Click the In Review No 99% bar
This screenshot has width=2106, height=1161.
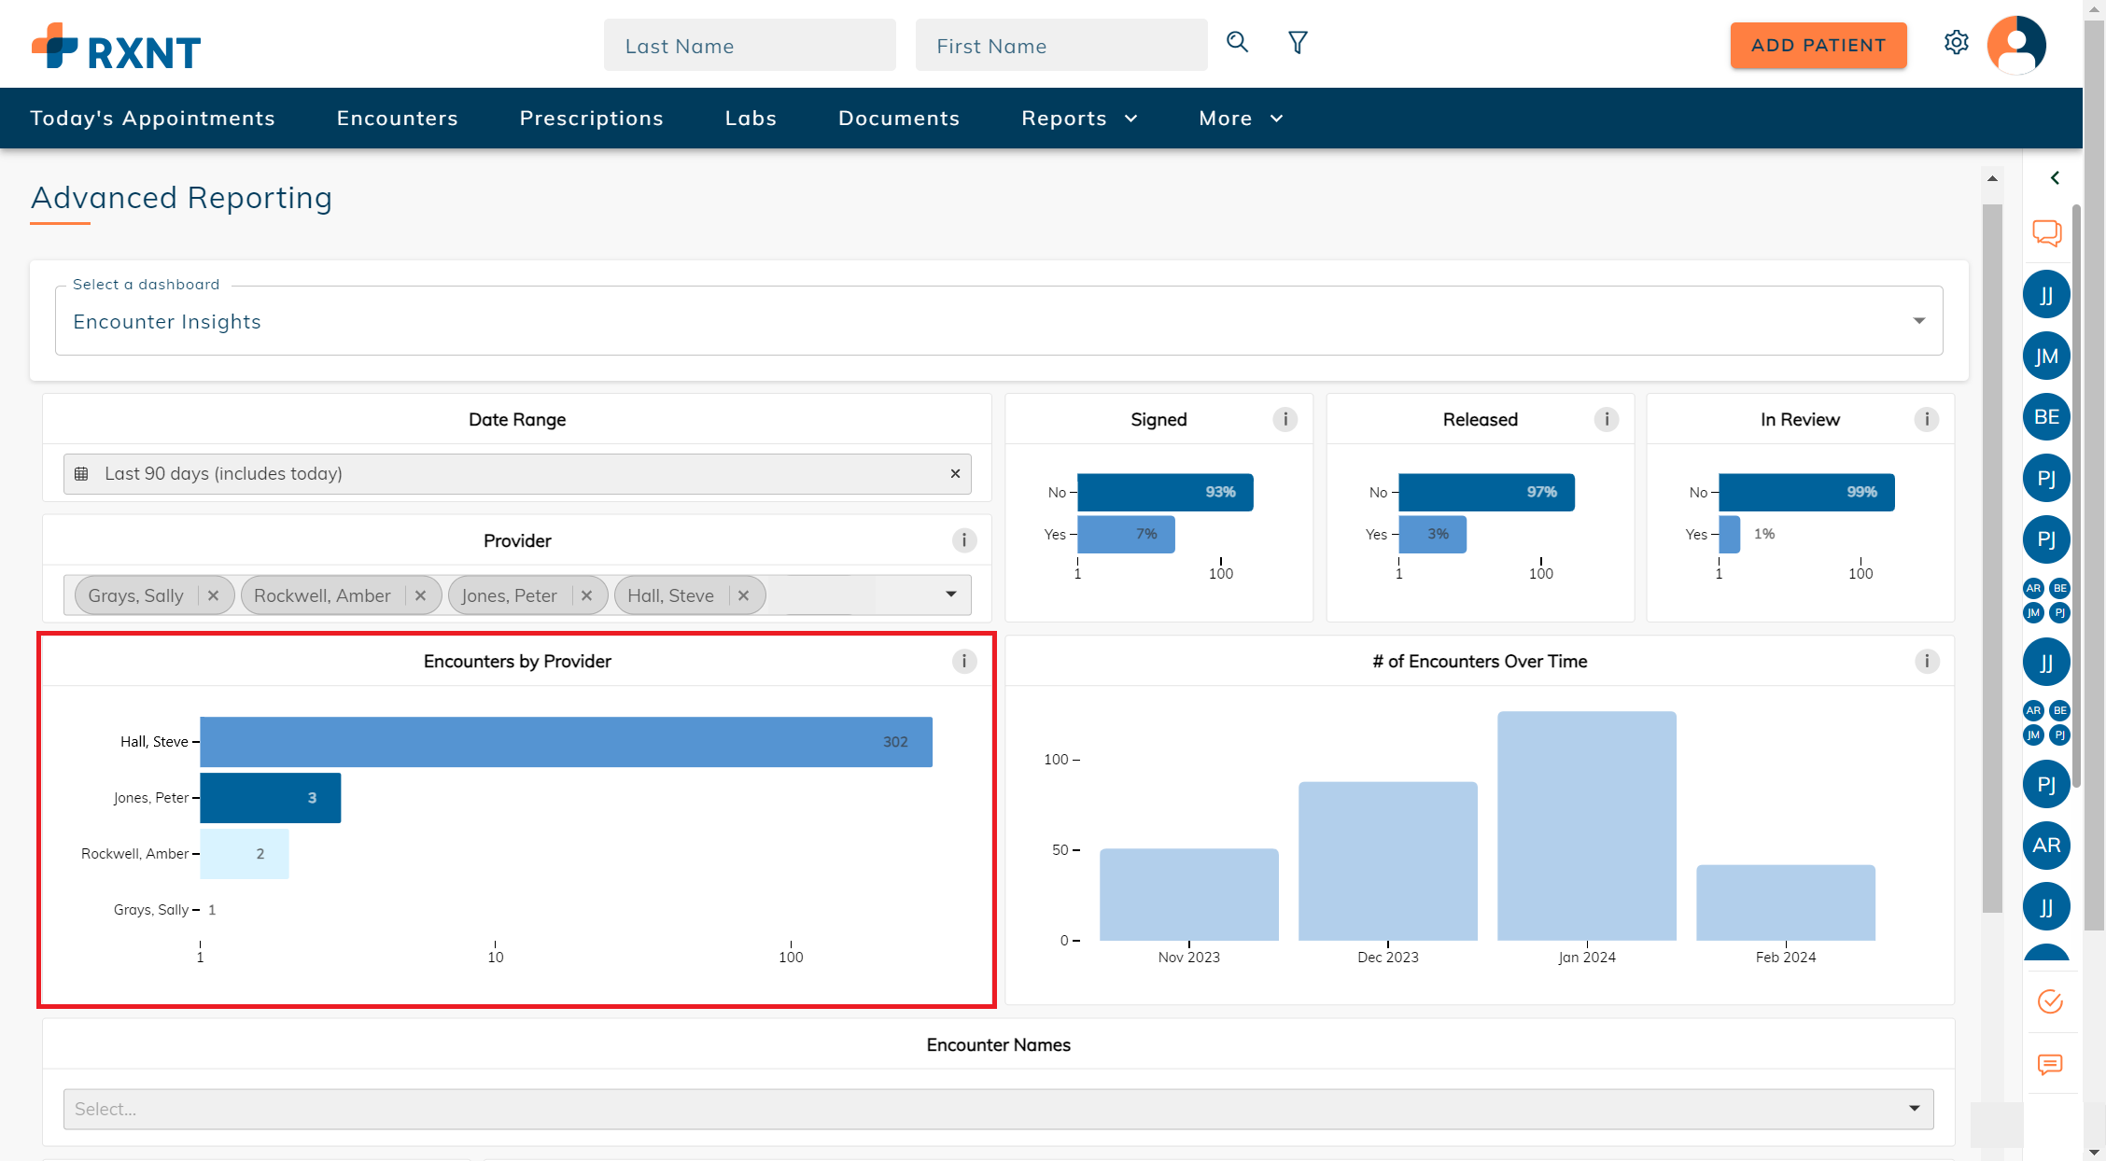pyautogui.click(x=1806, y=493)
